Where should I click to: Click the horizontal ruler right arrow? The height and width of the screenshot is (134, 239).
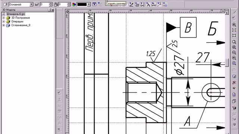[x=223, y=11]
